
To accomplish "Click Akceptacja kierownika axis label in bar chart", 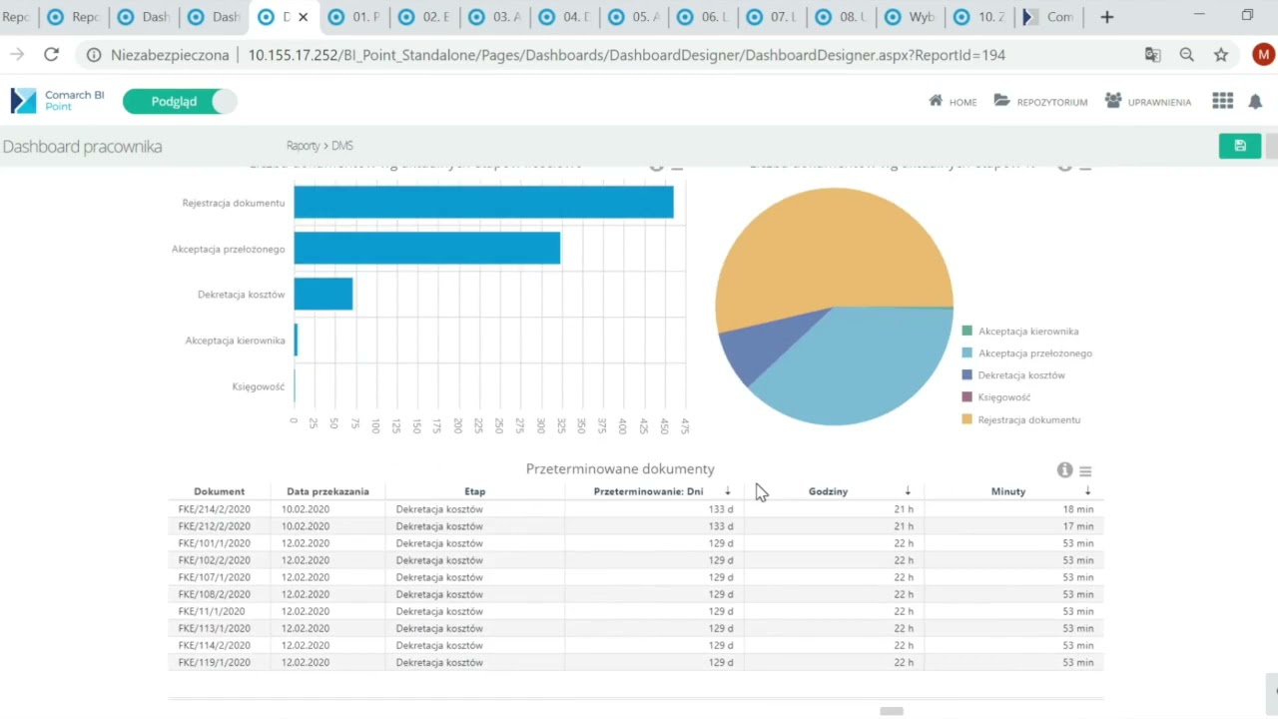I will (x=235, y=341).
